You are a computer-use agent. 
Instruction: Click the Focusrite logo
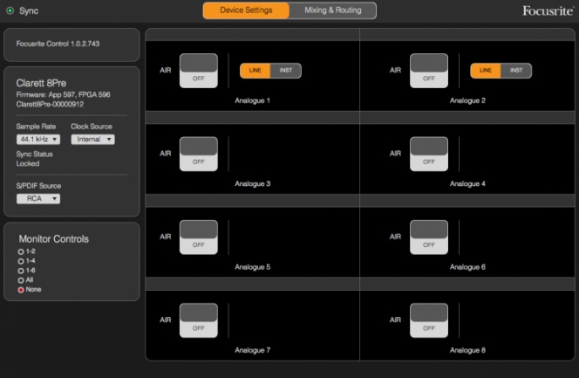point(548,10)
